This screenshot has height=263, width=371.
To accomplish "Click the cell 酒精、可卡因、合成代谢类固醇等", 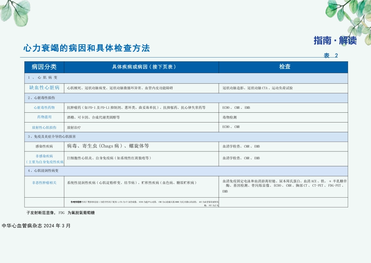I will [x=141, y=117].
